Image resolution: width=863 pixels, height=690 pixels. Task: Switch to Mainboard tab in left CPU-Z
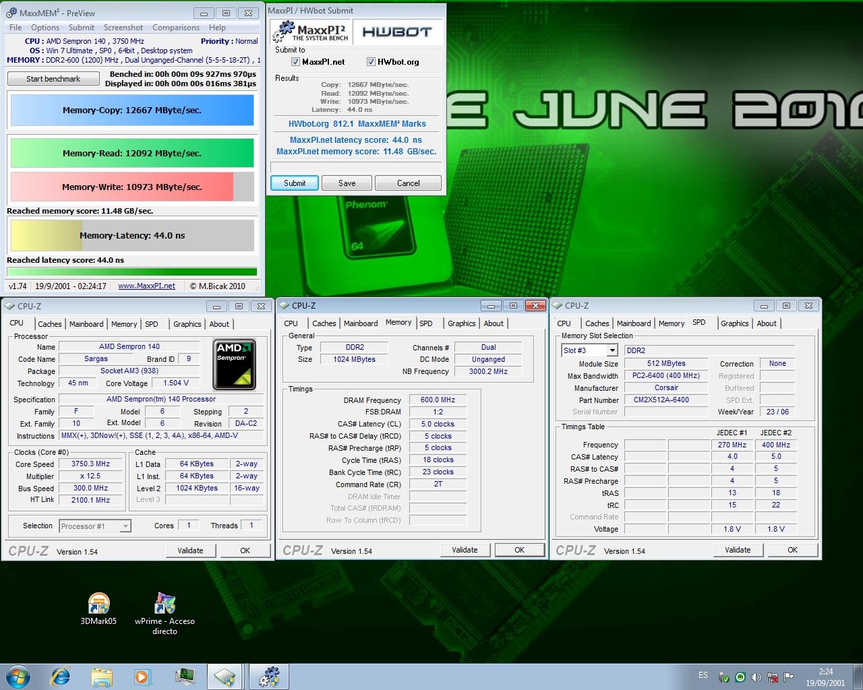click(86, 324)
